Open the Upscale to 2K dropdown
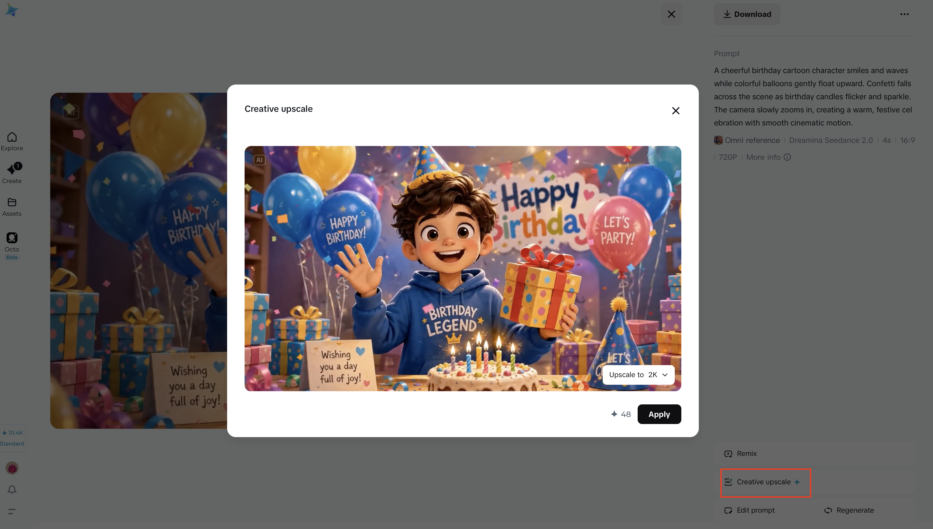The height and width of the screenshot is (529, 933). pyautogui.click(x=638, y=375)
